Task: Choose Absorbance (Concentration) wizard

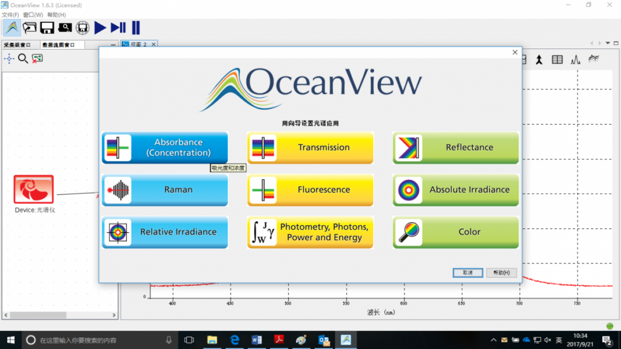Action: coord(165,148)
